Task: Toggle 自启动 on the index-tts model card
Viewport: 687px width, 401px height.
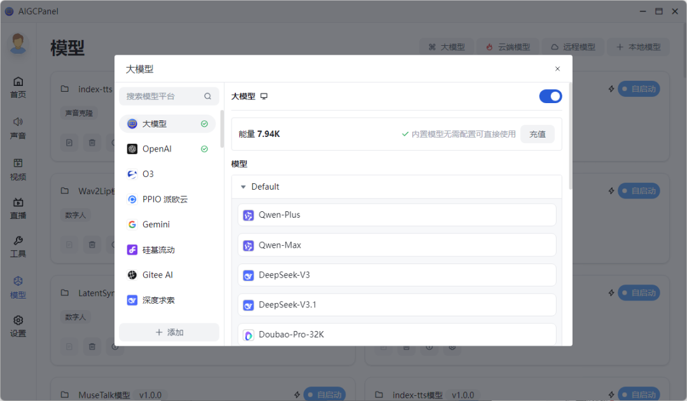Action: 639,88
